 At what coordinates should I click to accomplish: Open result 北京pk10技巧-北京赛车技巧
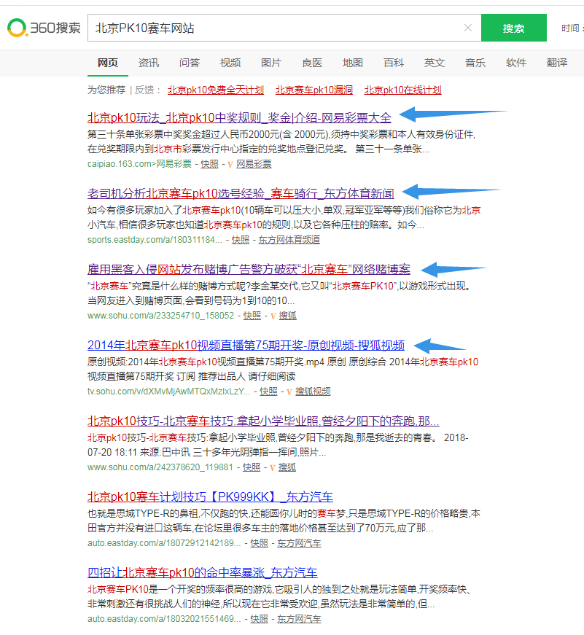click(263, 421)
